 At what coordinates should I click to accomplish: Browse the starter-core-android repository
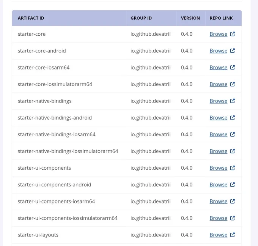coord(218,51)
